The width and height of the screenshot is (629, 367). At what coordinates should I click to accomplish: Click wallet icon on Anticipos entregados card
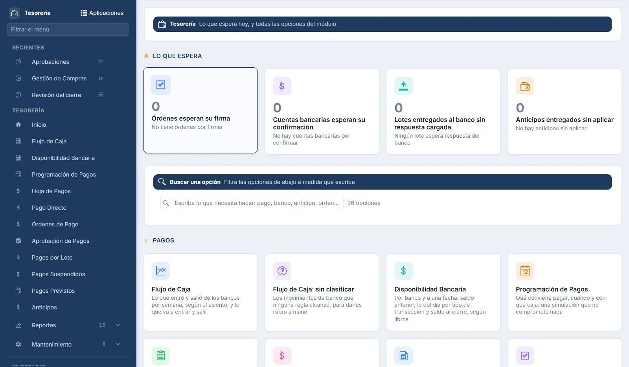525,86
